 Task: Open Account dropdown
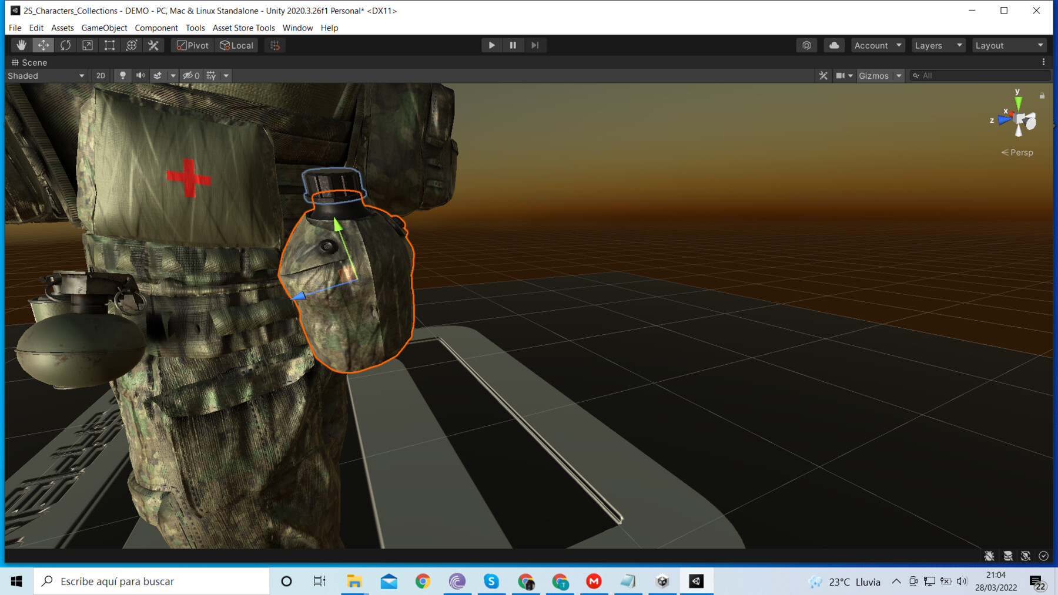(878, 45)
